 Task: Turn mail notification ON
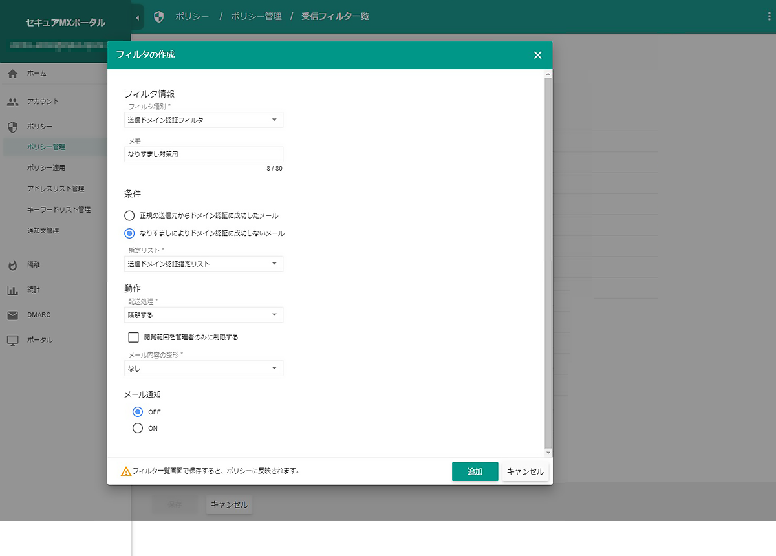(x=137, y=428)
